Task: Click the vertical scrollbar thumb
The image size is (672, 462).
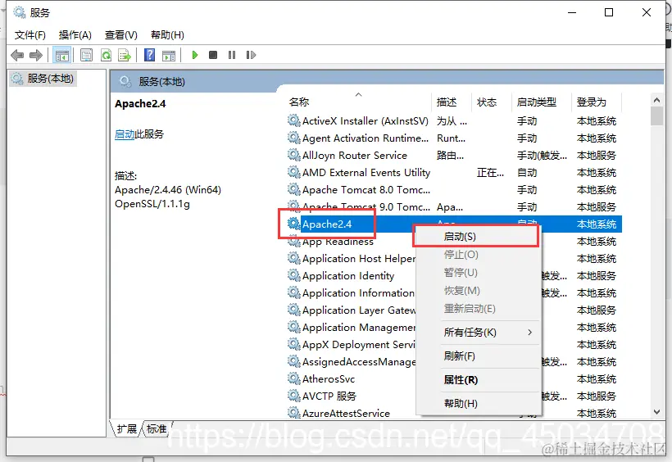Action: pos(656,115)
